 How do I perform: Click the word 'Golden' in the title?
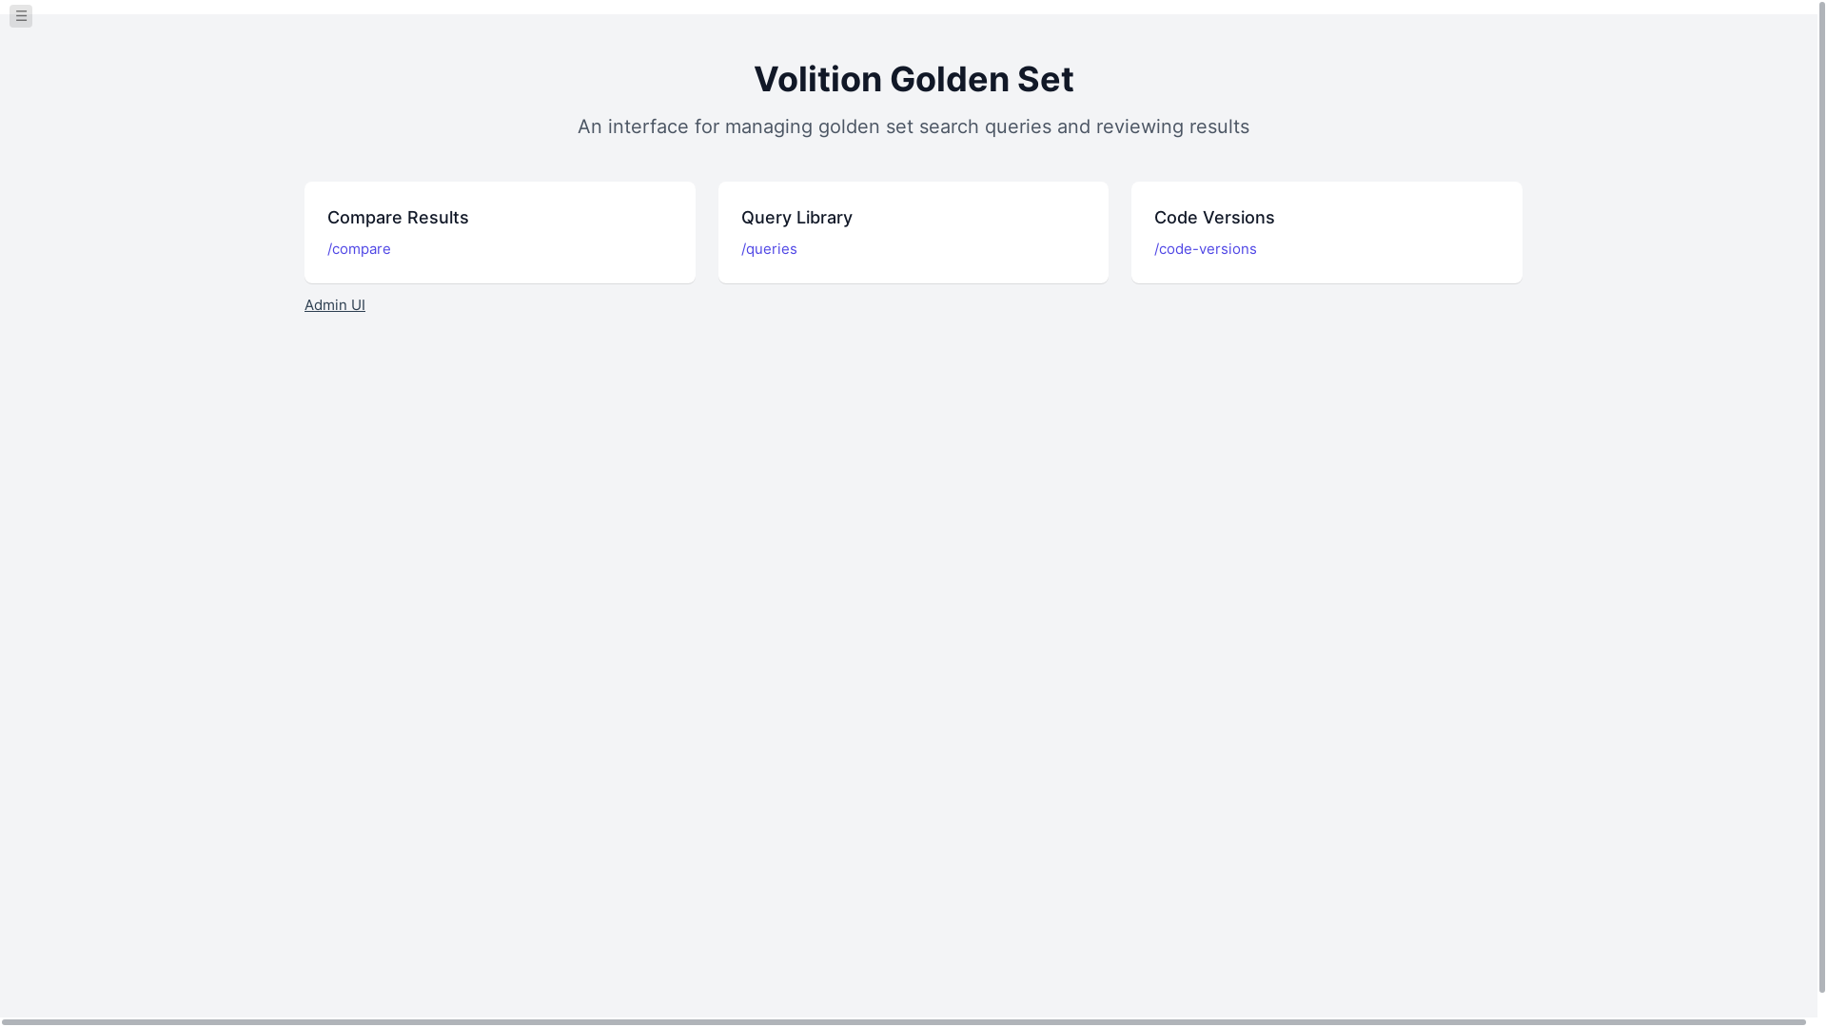[x=949, y=79]
